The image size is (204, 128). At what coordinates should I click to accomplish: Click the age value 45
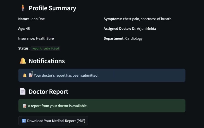click(x=28, y=29)
